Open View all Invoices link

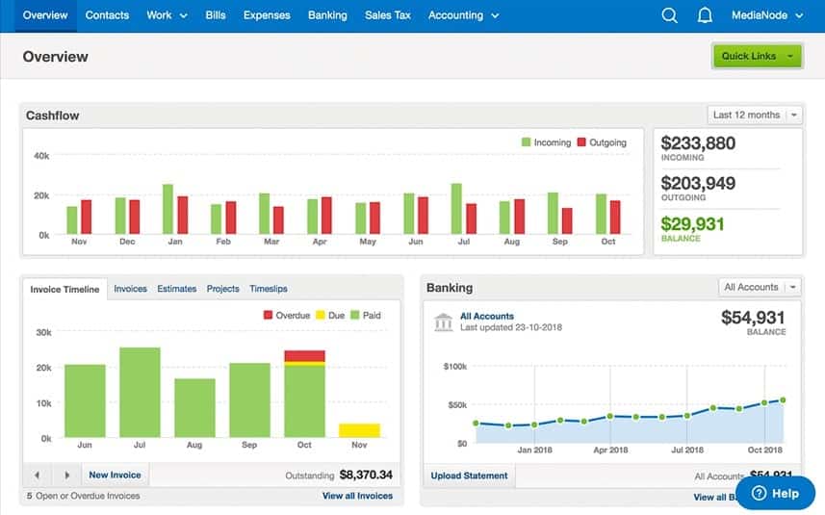tap(357, 496)
